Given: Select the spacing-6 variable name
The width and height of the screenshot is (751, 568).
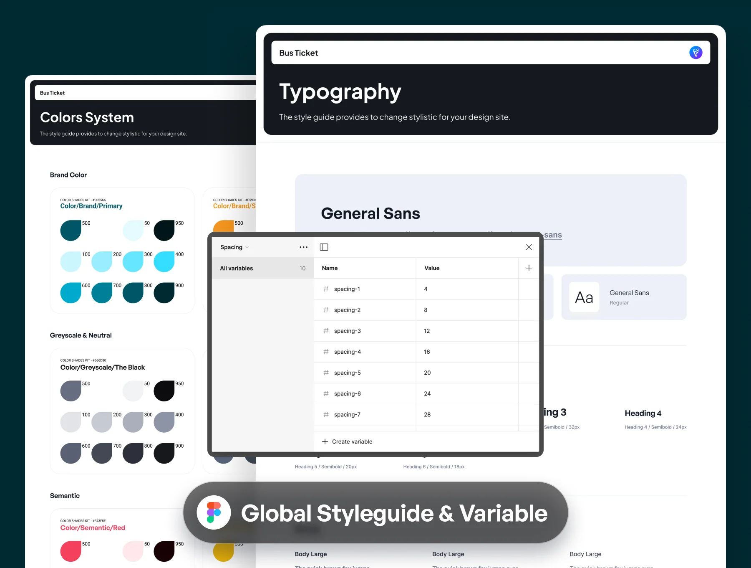Looking at the screenshot, I should 348,393.
